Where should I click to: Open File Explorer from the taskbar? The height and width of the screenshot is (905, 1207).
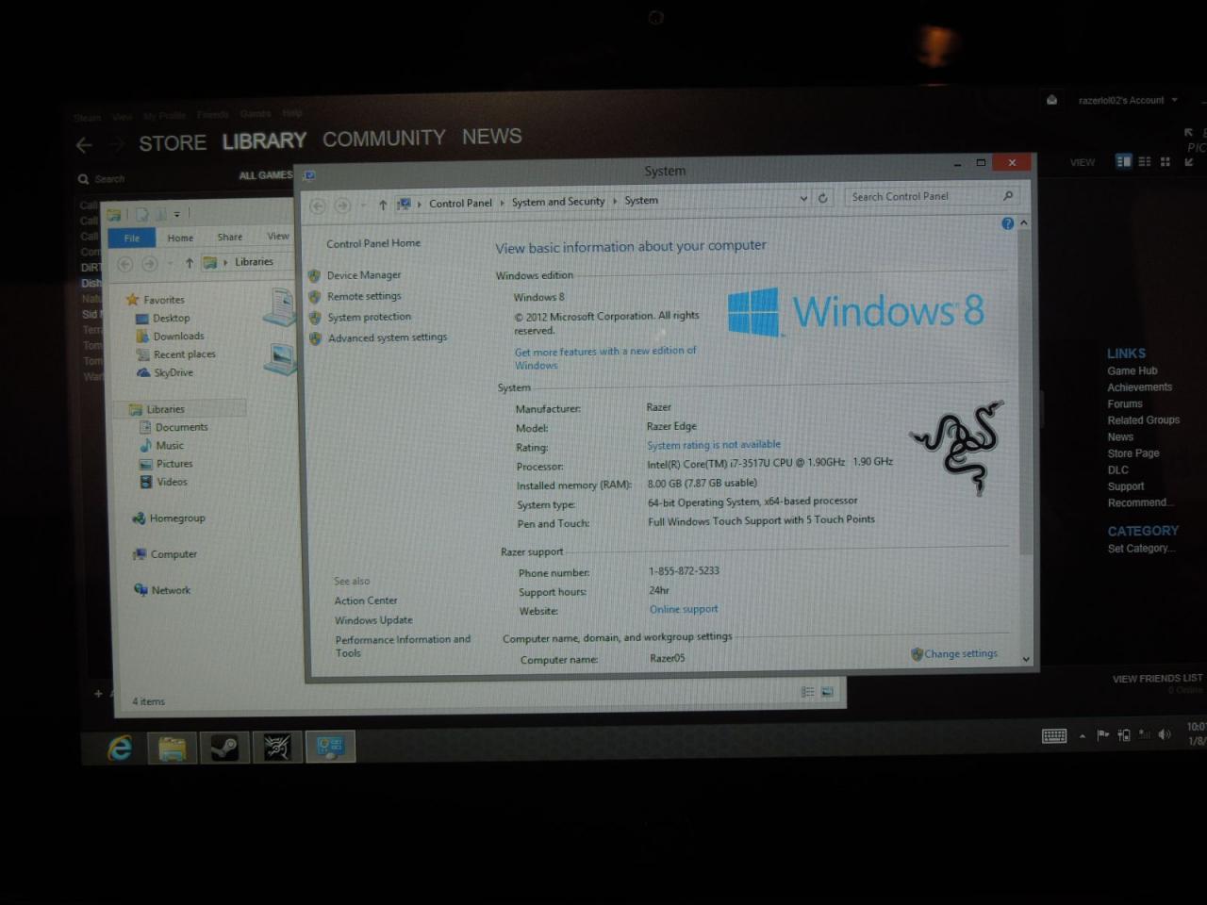(x=173, y=749)
